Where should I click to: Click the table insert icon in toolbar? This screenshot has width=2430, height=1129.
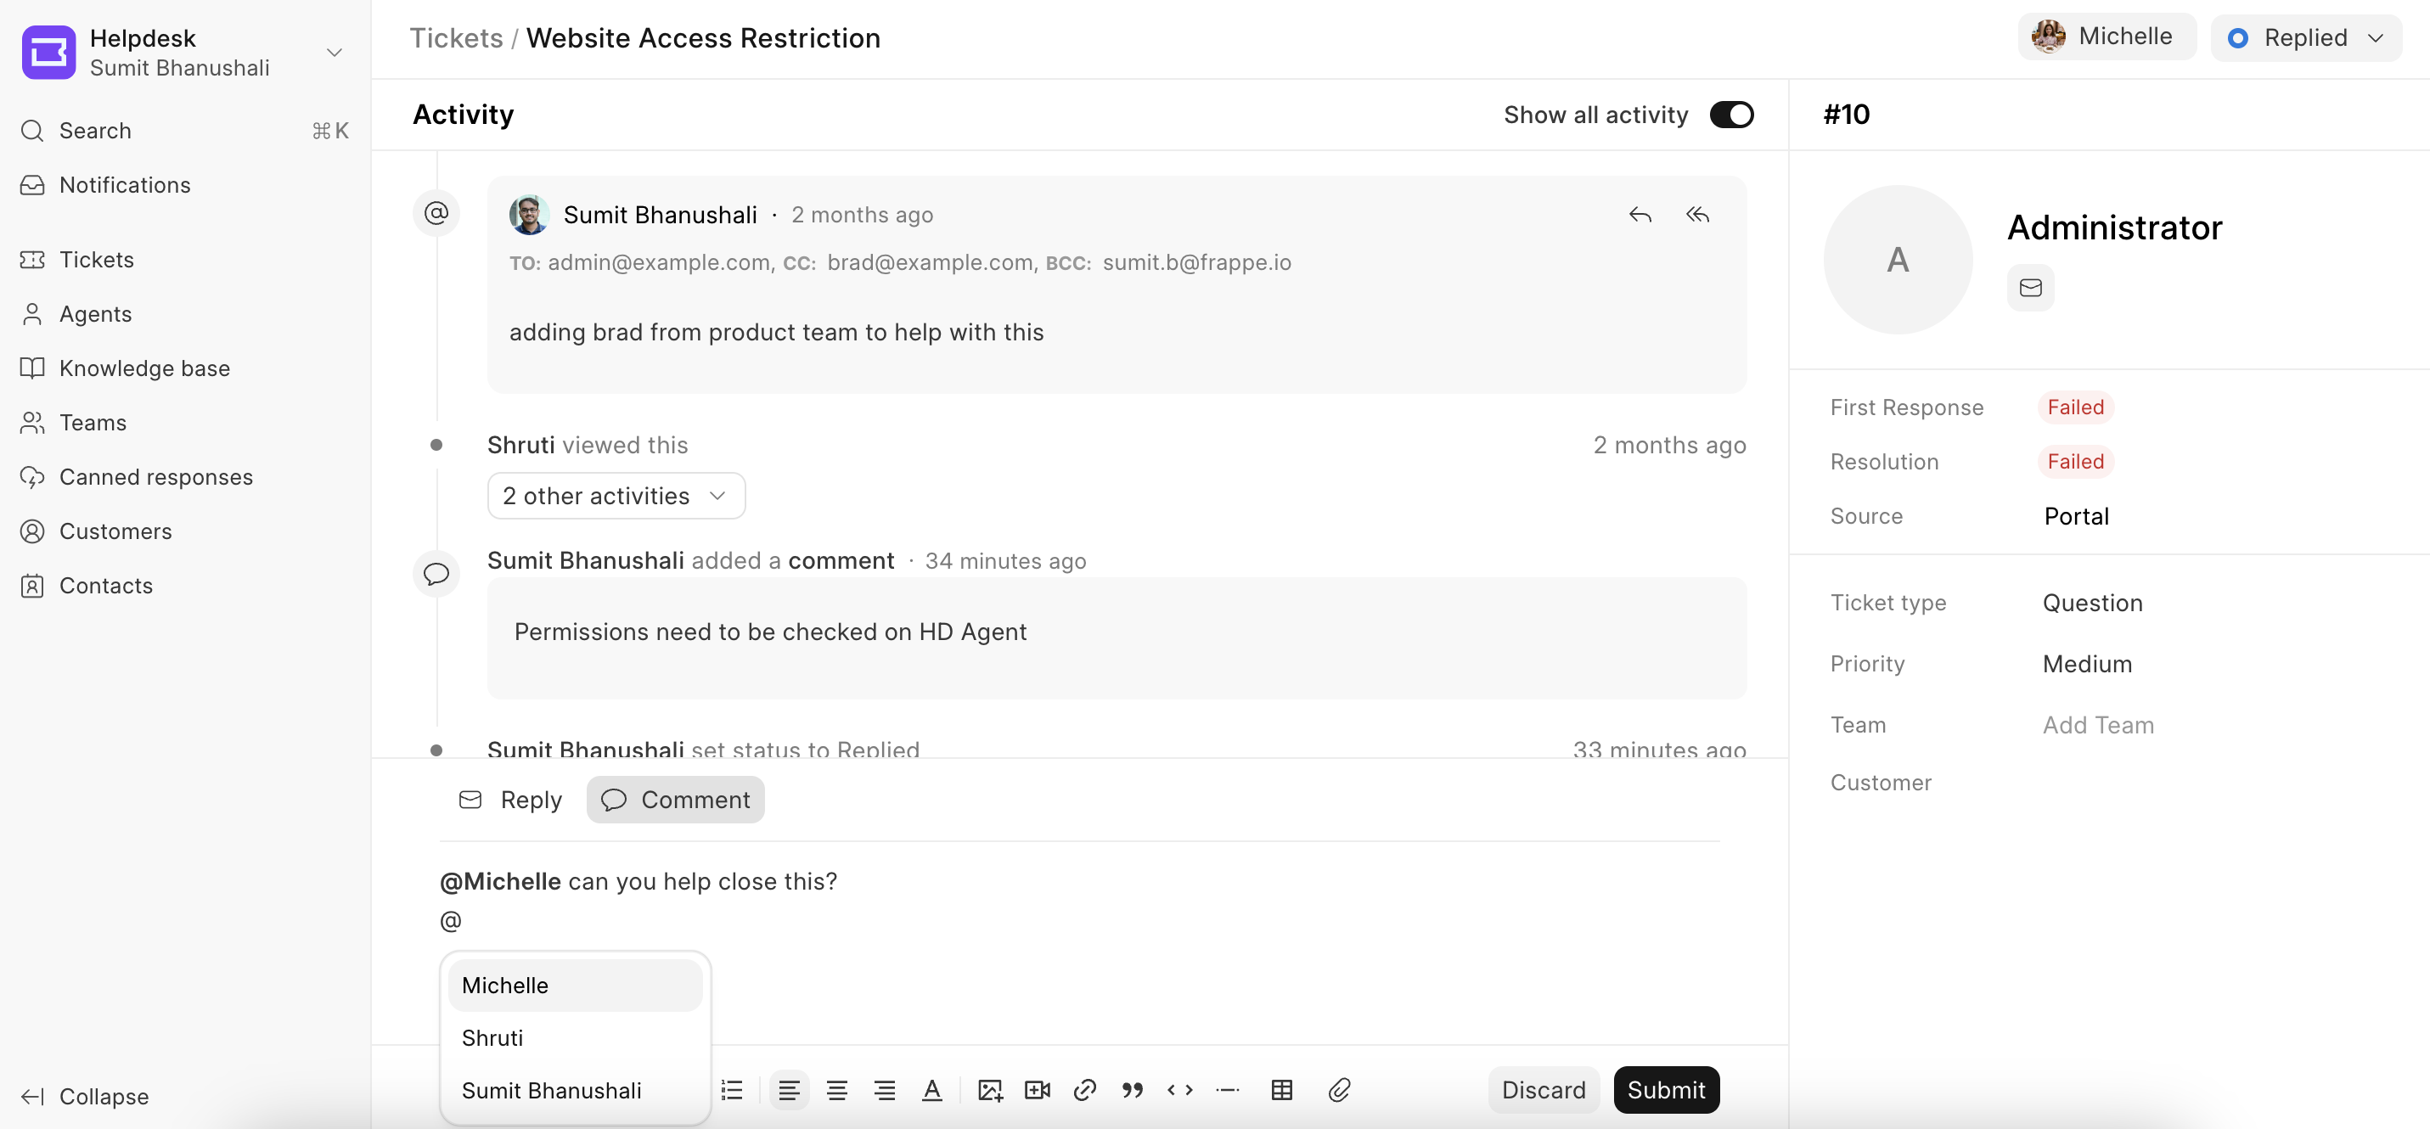click(1283, 1090)
